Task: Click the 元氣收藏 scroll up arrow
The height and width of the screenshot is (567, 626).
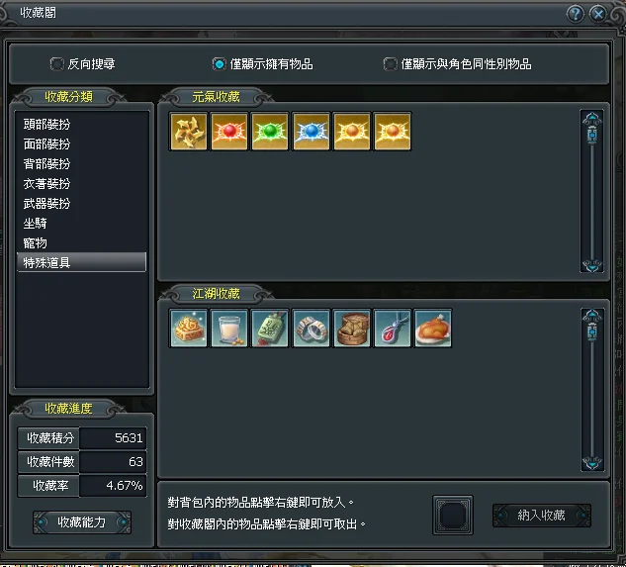Action: click(x=592, y=119)
